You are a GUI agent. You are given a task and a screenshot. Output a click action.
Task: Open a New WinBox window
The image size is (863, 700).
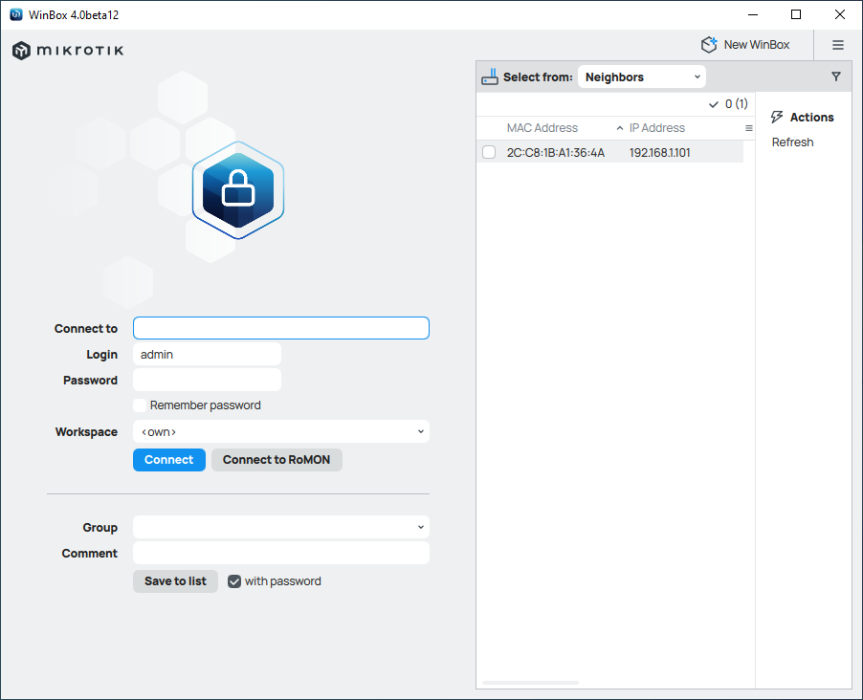point(745,45)
